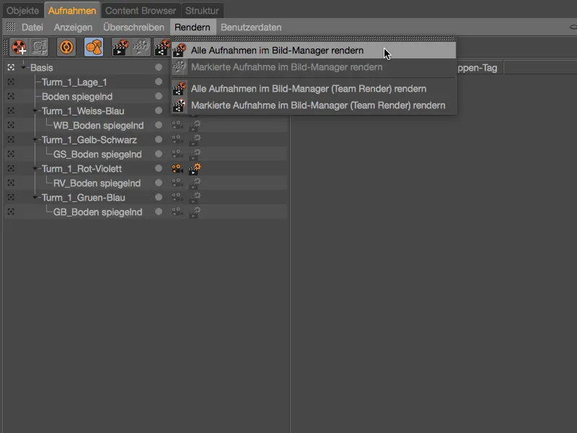Click camera icon in GS_Boden spiegelnd row
577x433 pixels.
click(x=177, y=154)
